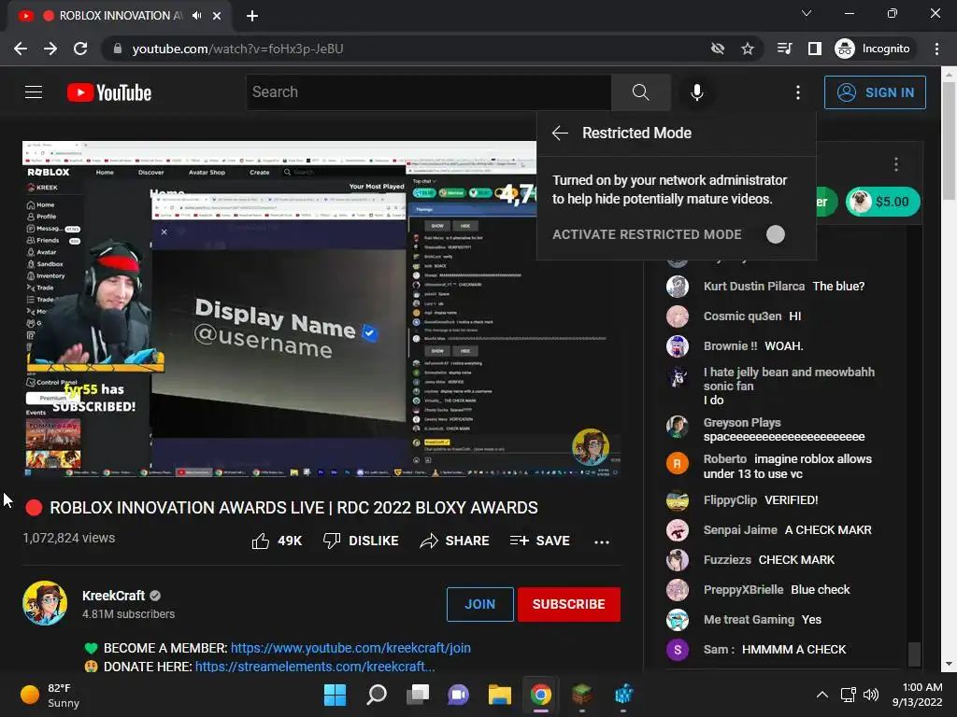
Task: Click the page vertical scrollbar
Action: tap(950, 142)
